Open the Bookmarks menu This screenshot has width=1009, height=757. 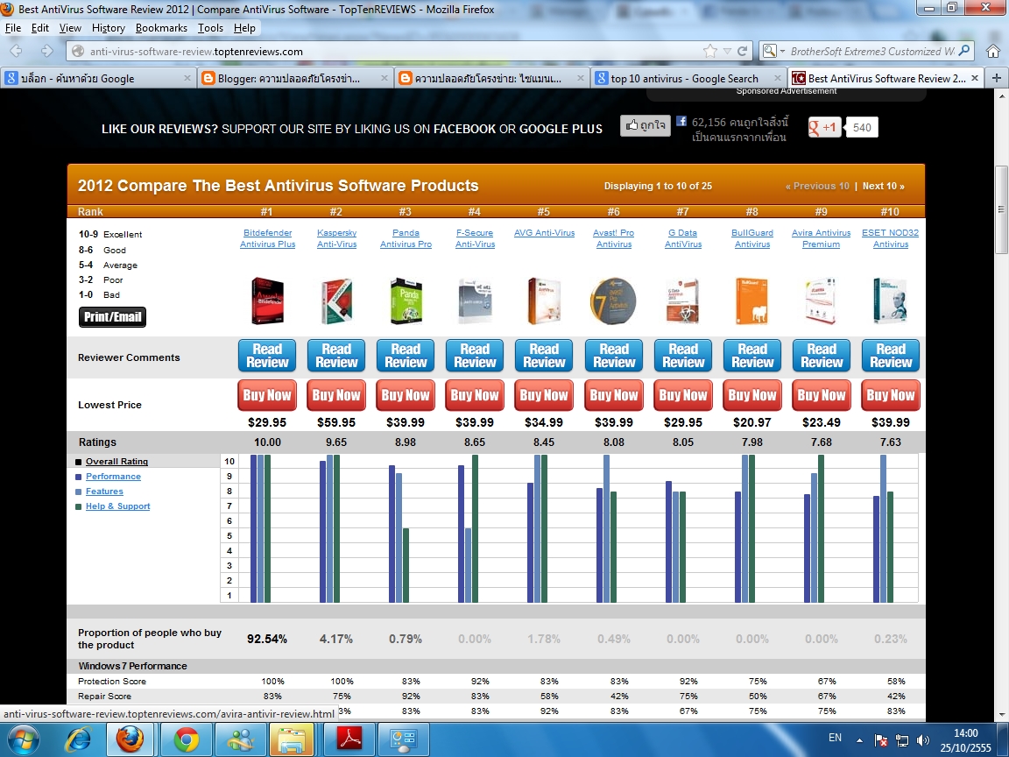click(x=161, y=28)
